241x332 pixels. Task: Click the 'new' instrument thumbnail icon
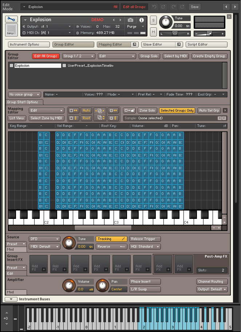click(x=11, y=30)
